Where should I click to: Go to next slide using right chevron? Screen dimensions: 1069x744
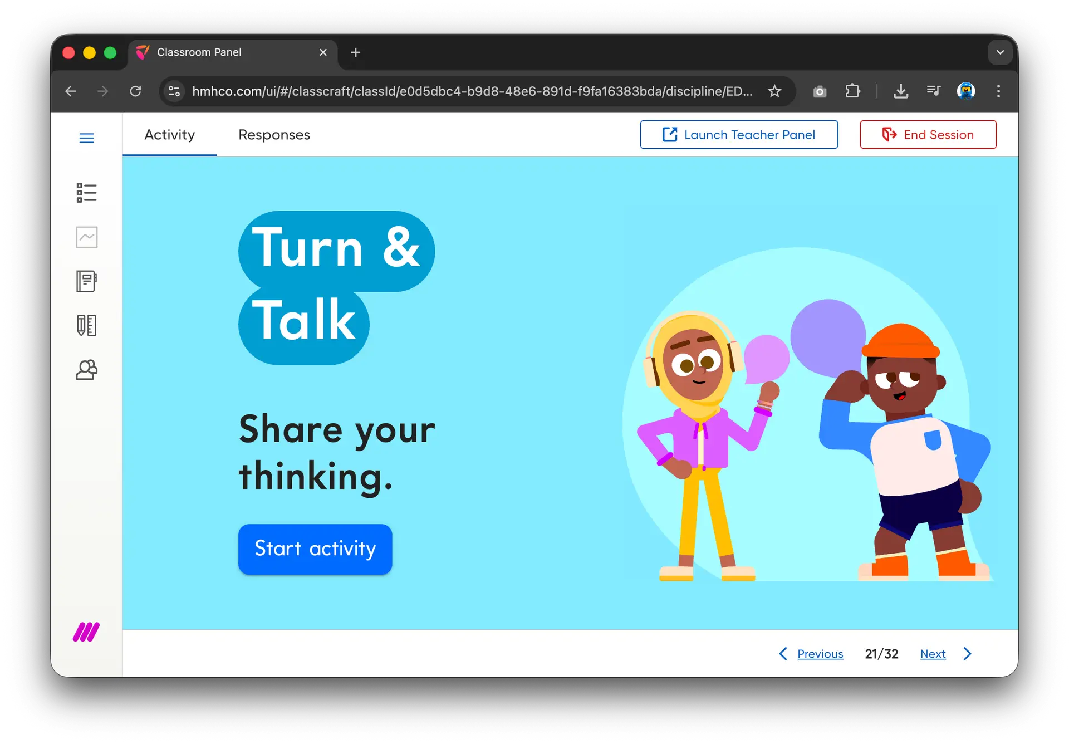[967, 654]
